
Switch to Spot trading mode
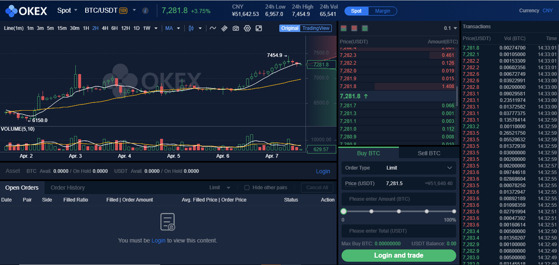[356, 11]
